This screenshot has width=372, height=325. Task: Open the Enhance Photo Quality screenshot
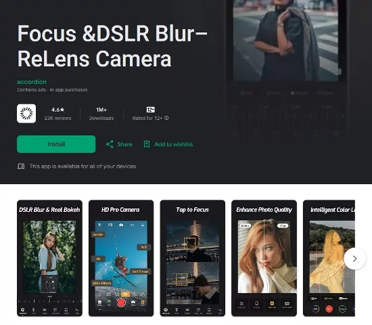tap(264, 258)
